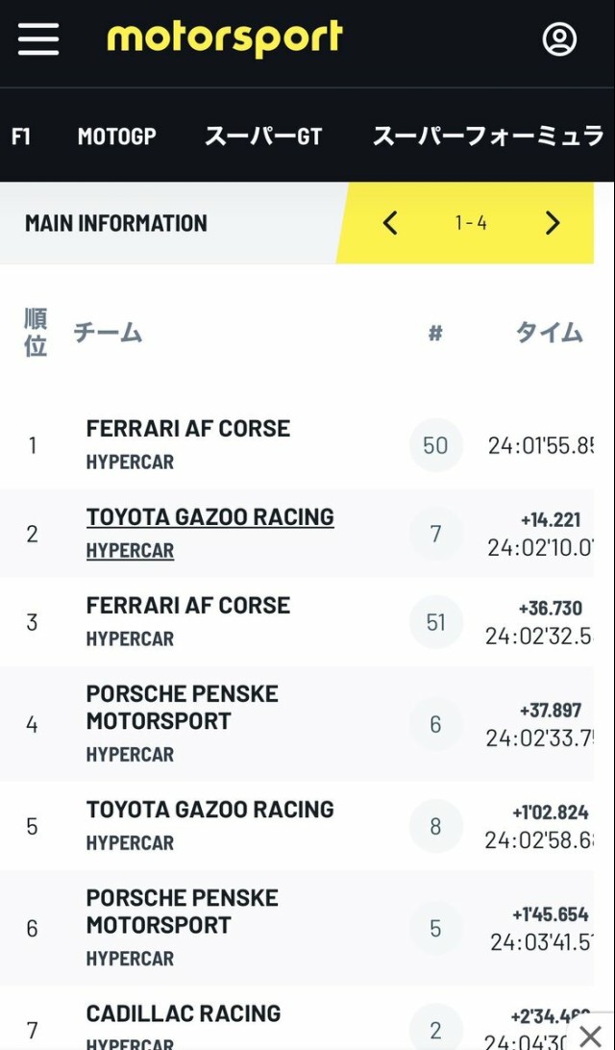
Task: Dismiss the bottom corner close X
Action: pos(590,1036)
